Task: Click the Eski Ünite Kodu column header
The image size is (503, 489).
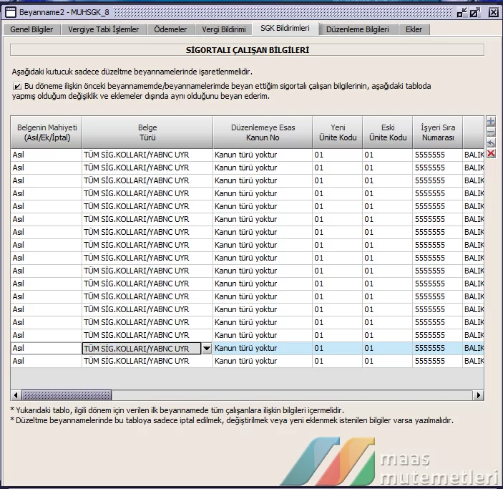Action: click(x=388, y=132)
